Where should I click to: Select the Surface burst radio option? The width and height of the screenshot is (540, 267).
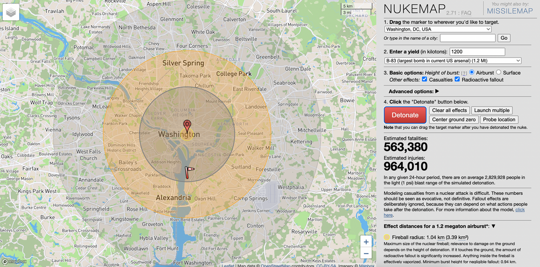click(x=498, y=73)
